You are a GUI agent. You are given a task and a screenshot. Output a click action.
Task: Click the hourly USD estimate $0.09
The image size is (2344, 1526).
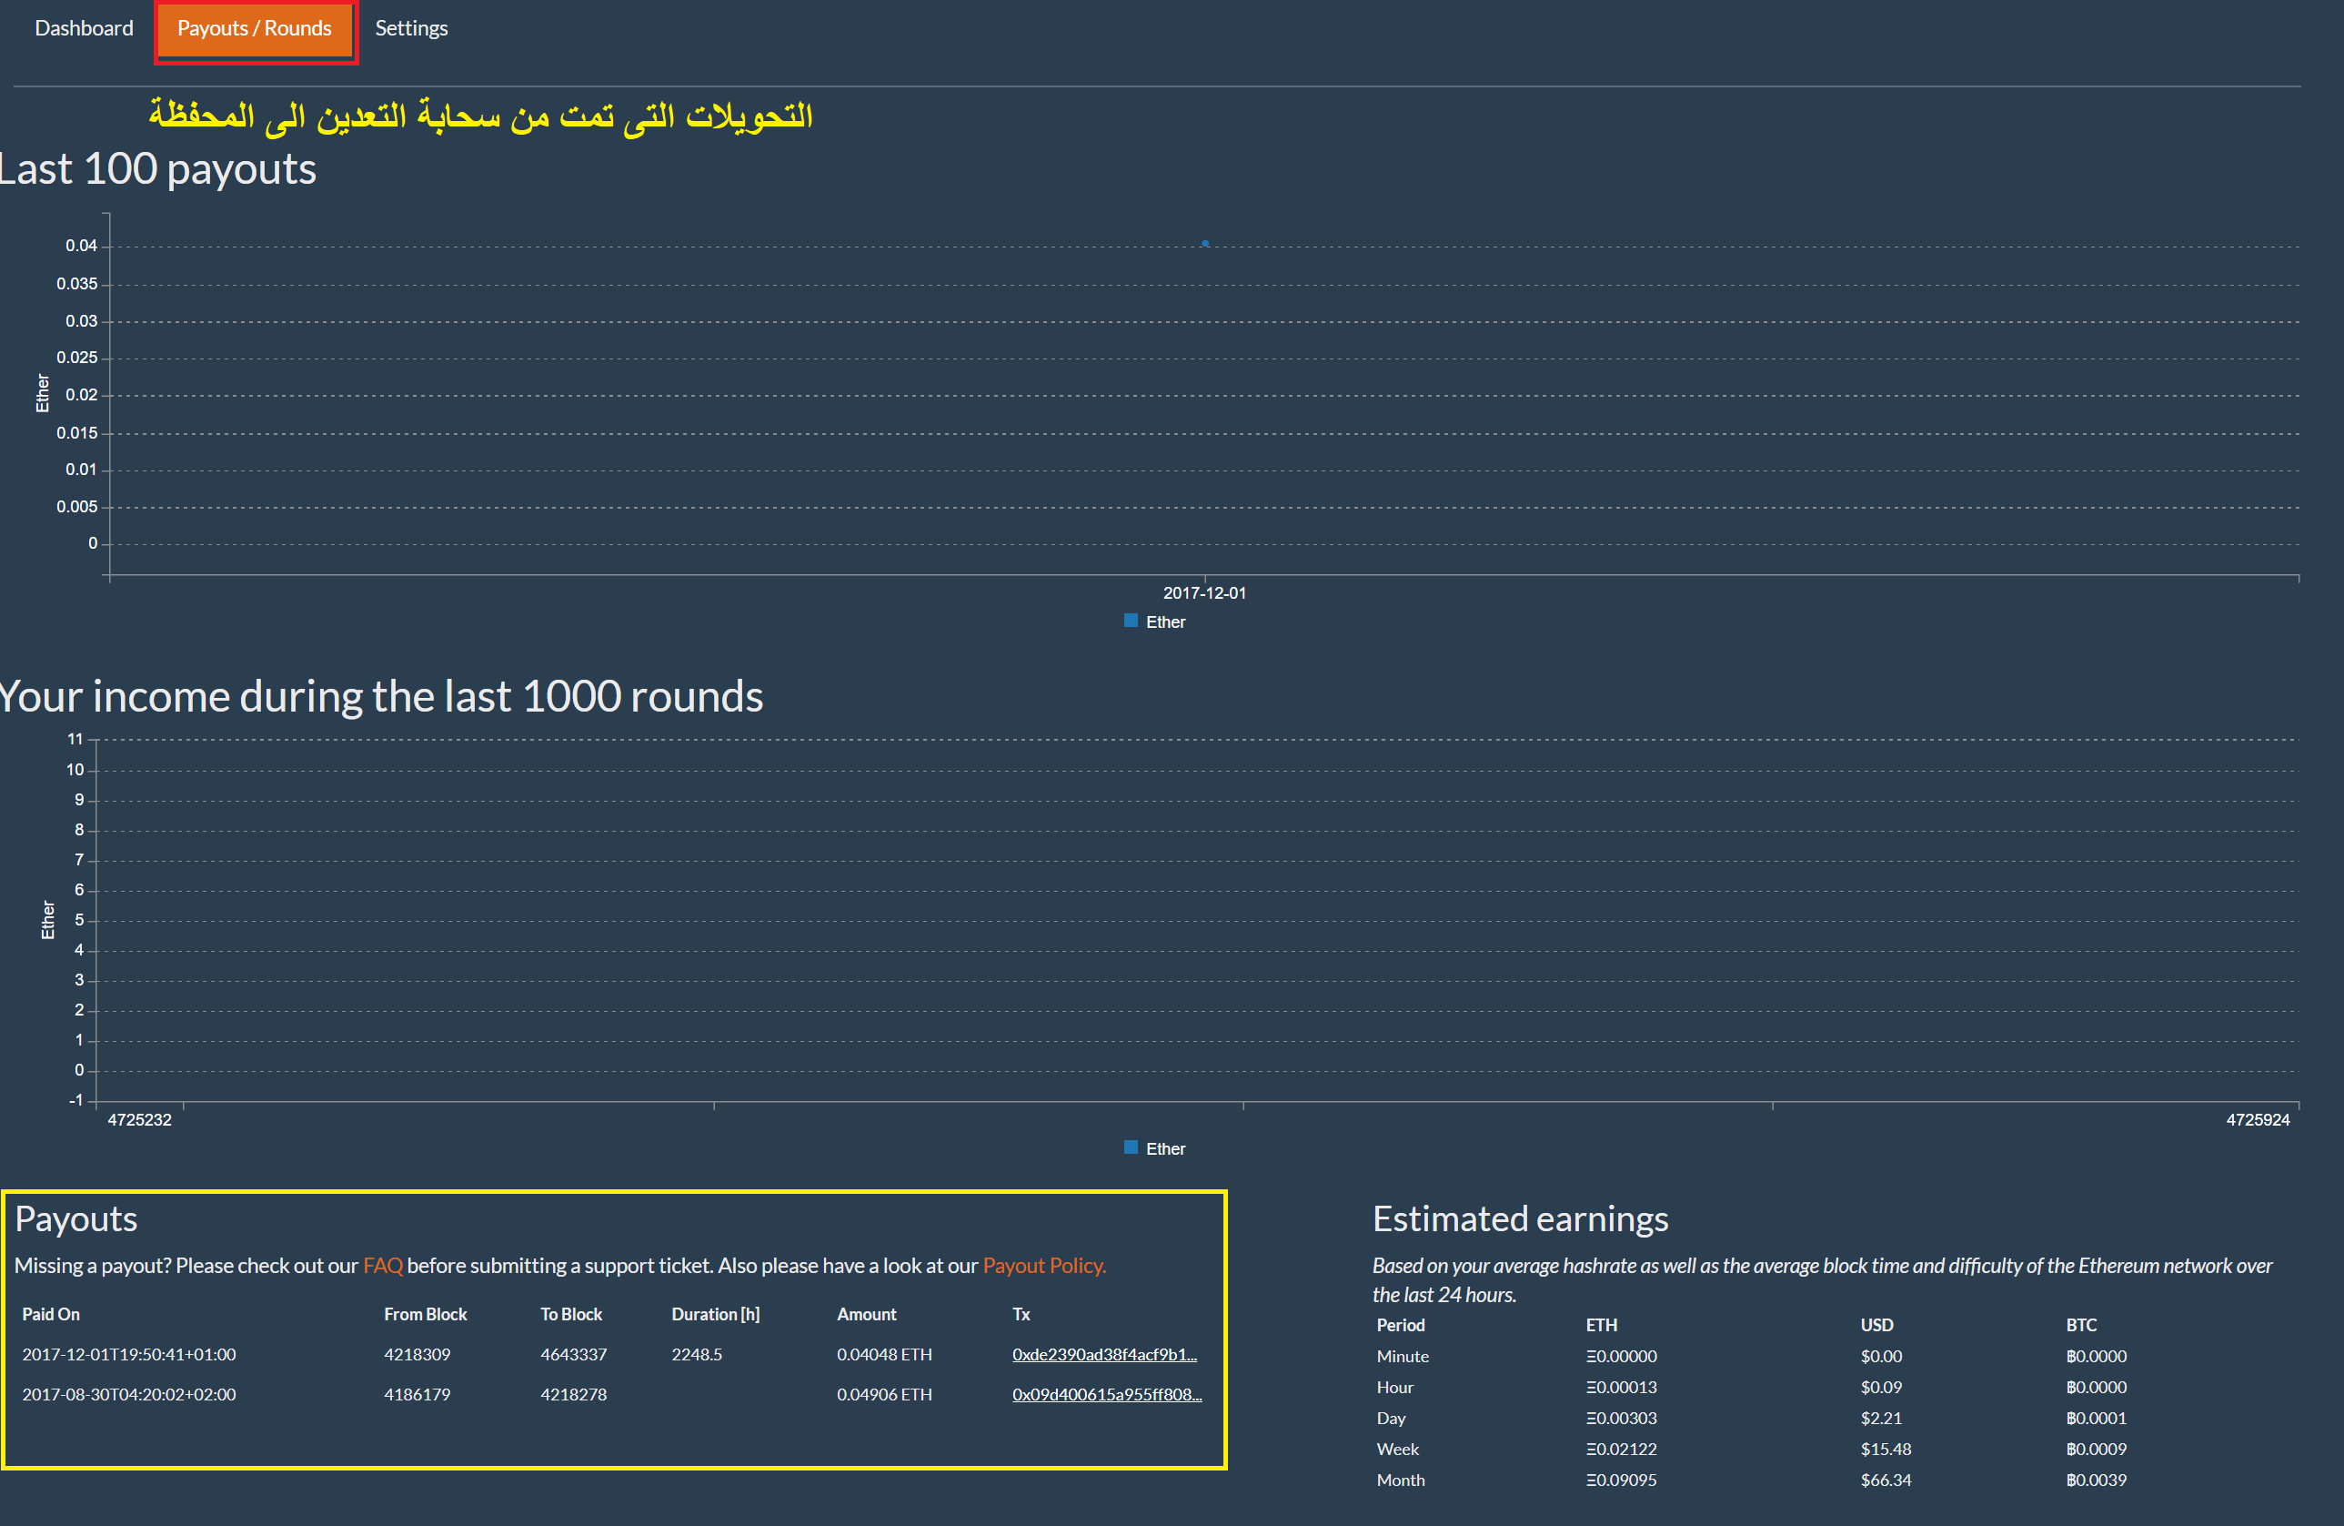coord(1881,1387)
